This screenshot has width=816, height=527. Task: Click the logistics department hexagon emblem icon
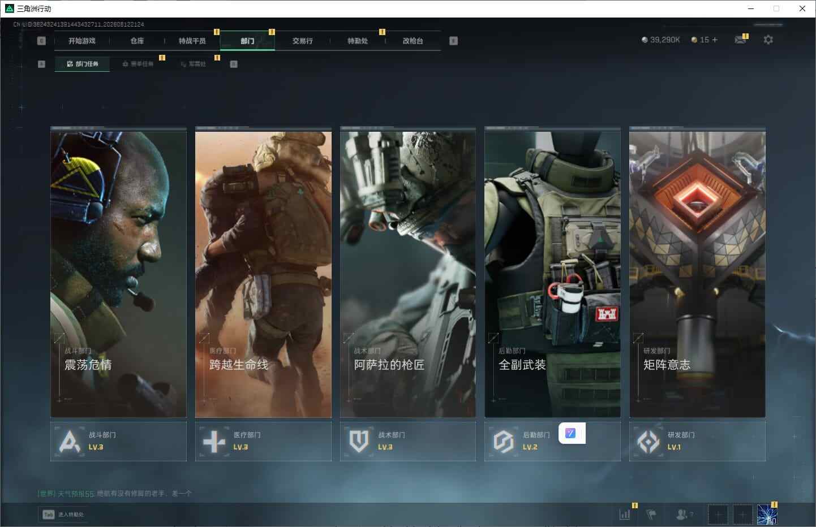504,442
